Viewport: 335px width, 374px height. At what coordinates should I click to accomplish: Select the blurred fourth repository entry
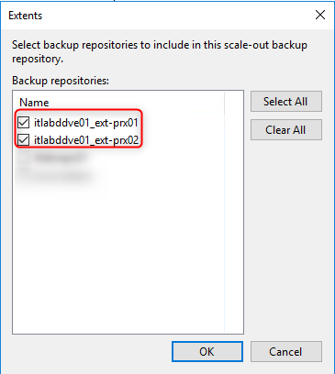coord(60,175)
